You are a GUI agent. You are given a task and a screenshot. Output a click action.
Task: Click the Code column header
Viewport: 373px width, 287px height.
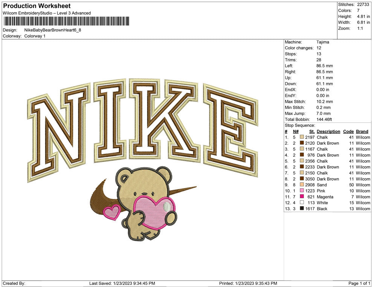click(x=348, y=131)
